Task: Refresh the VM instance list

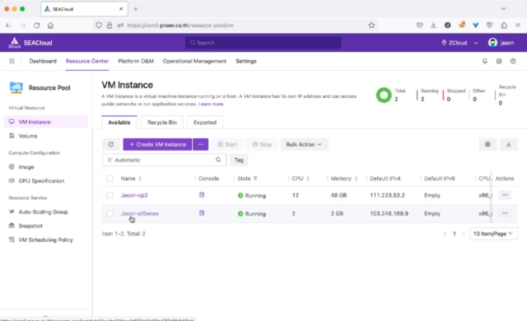Action: pyautogui.click(x=111, y=144)
